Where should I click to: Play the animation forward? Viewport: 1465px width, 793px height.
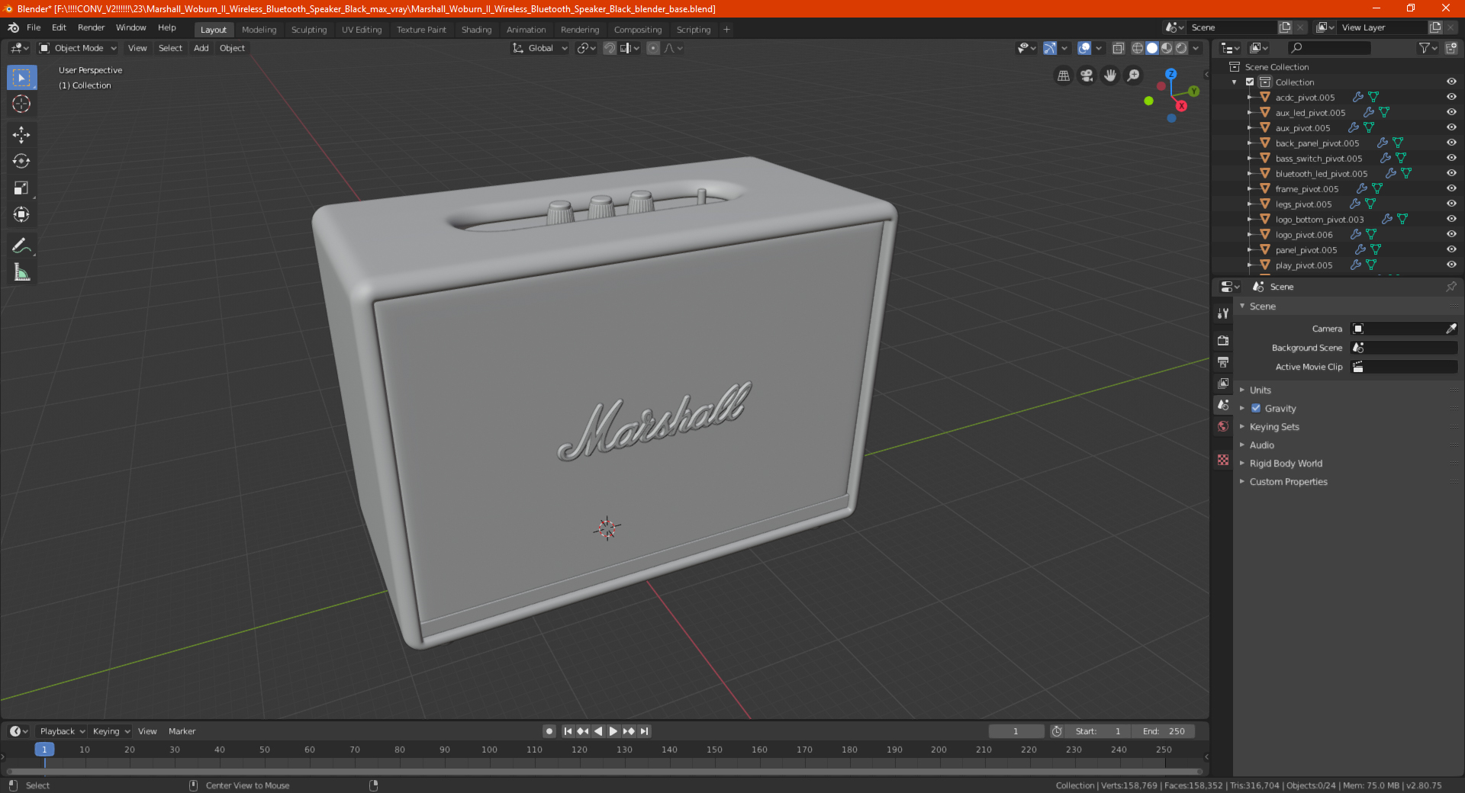point(613,731)
